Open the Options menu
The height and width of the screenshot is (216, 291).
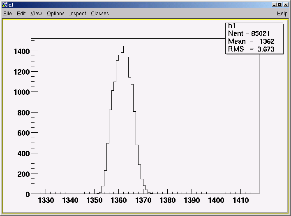[55, 14]
